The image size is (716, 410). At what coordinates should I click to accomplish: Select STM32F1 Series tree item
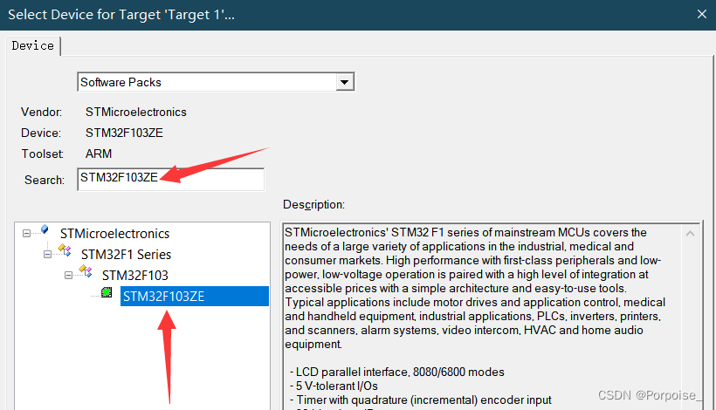point(126,255)
